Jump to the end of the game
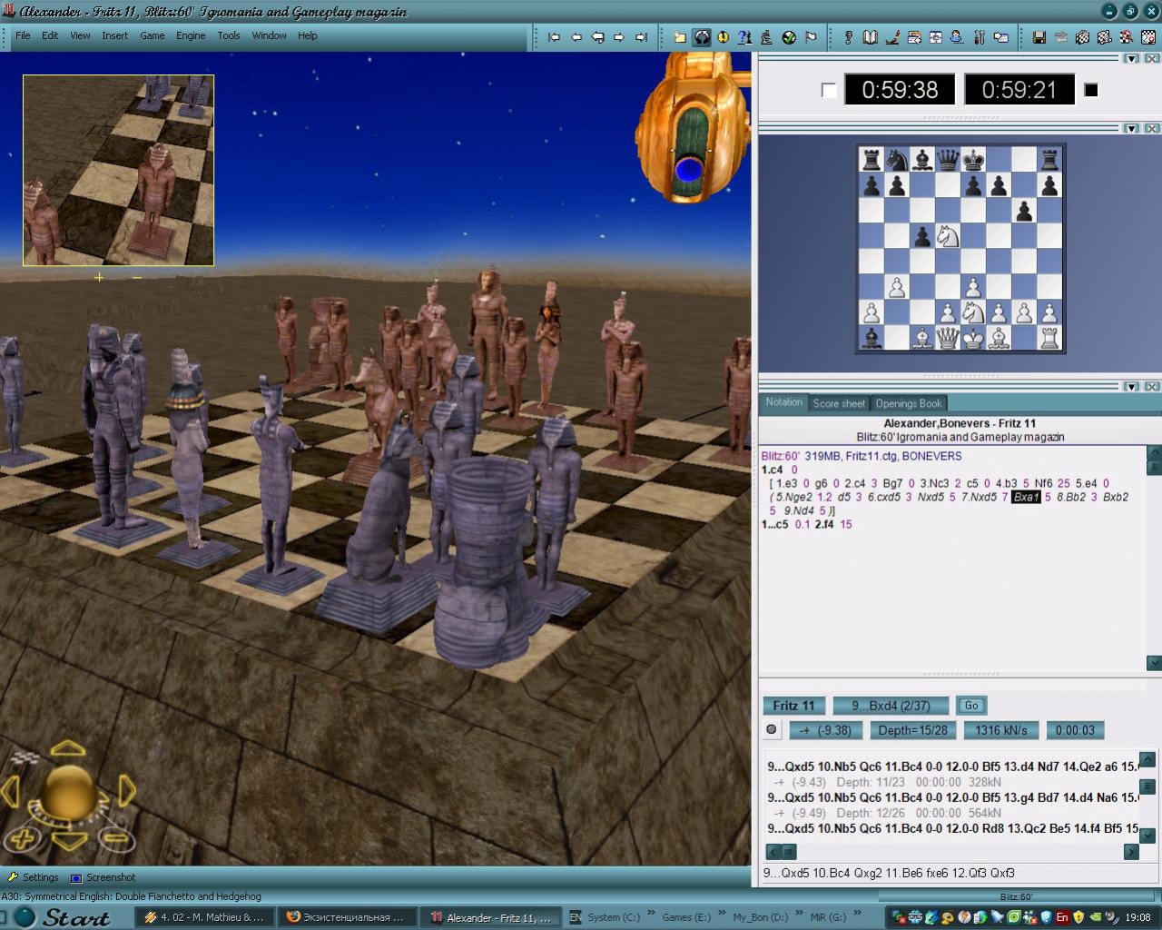This screenshot has width=1162, height=930. click(641, 37)
